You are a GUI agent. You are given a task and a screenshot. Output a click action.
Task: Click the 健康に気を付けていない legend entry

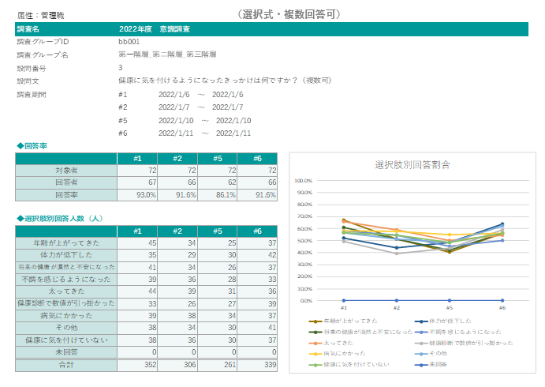click(349, 365)
